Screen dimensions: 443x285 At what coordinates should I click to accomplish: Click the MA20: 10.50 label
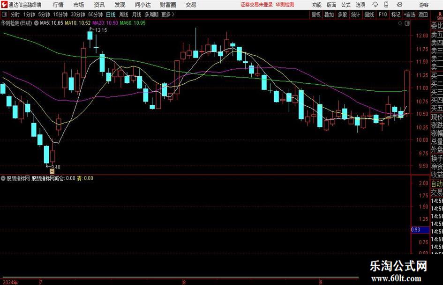105,23
